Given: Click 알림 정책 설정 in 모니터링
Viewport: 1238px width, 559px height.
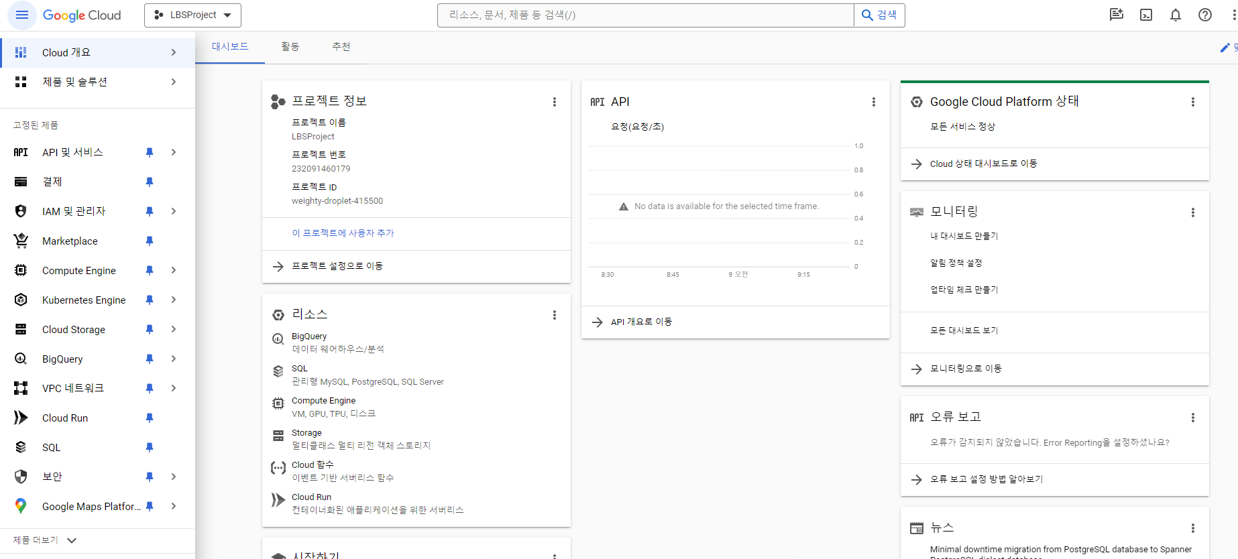Looking at the screenshot, I should point(956,263).
